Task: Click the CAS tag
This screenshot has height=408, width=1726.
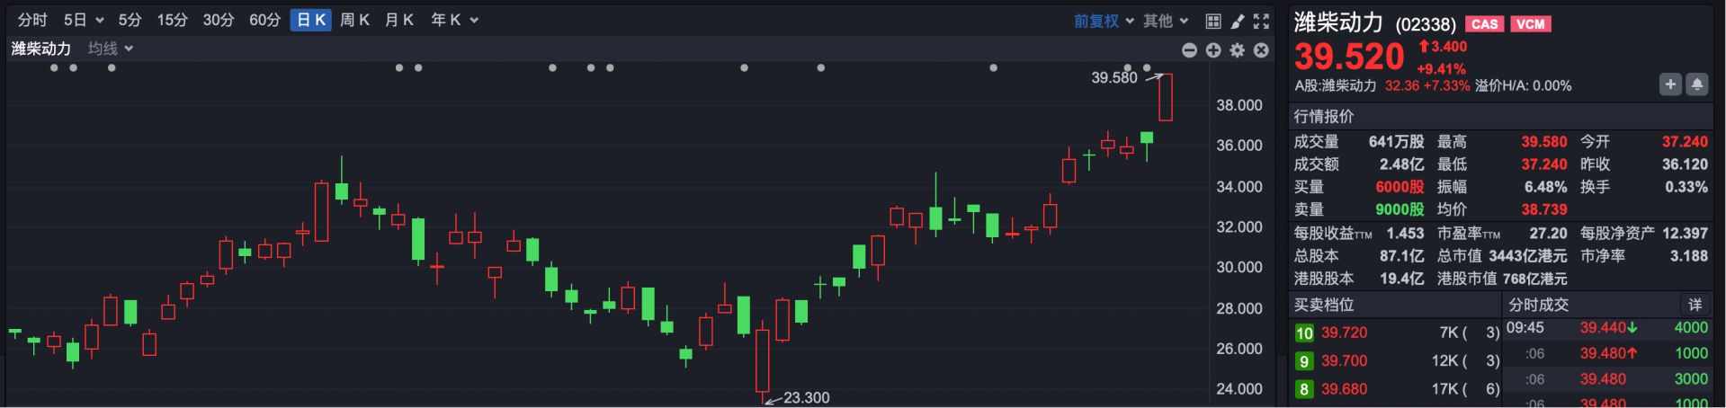Action: [1484, 24]
